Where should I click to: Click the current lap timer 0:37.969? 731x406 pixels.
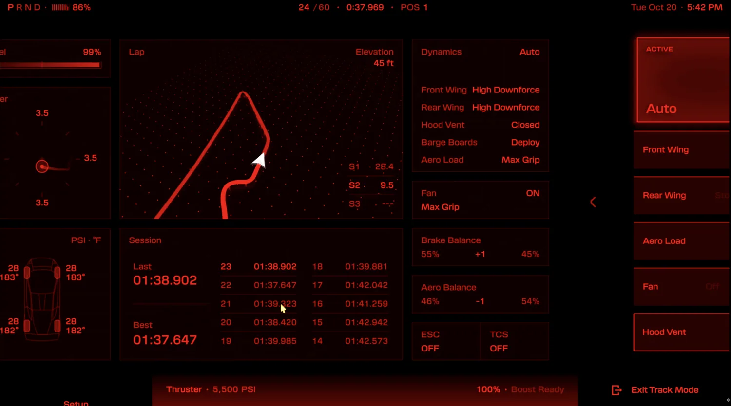click(x=365, y=7)
